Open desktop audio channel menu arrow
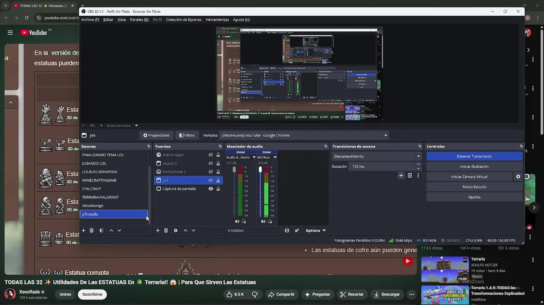This screenshot has width=544, height=305. pyautogui.click(x=254, y=157)
